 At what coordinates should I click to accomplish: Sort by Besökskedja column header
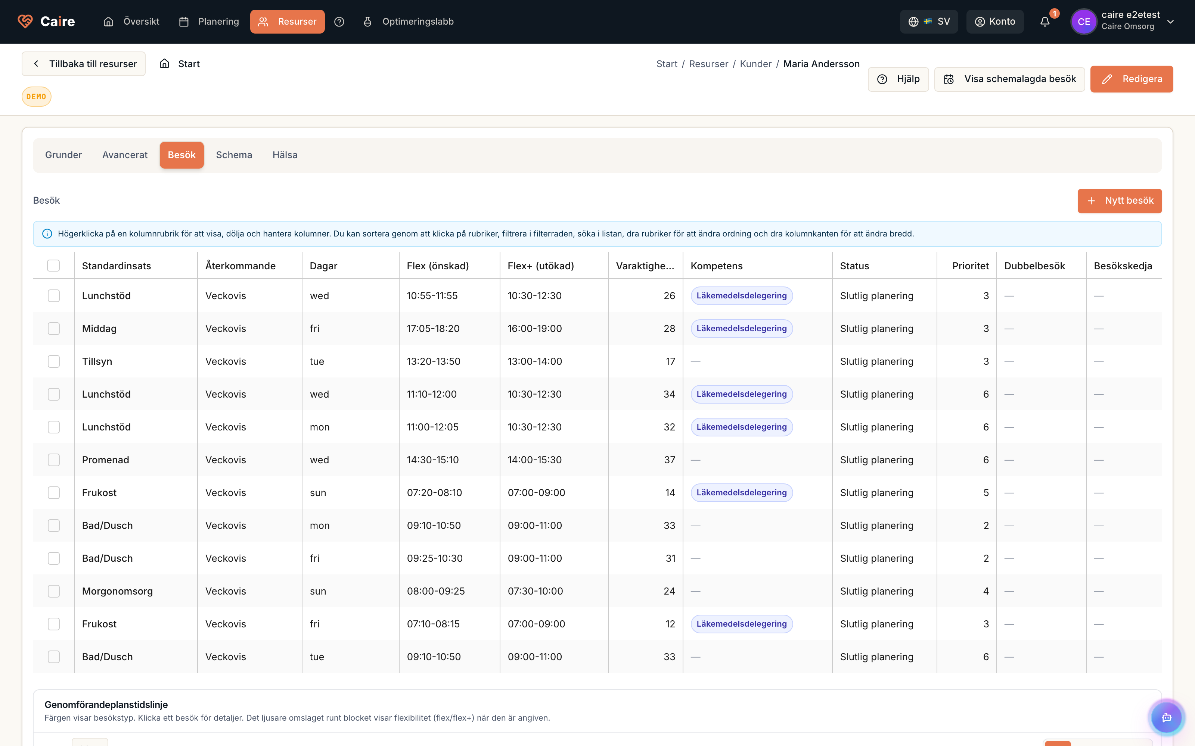click(1123, 266)
